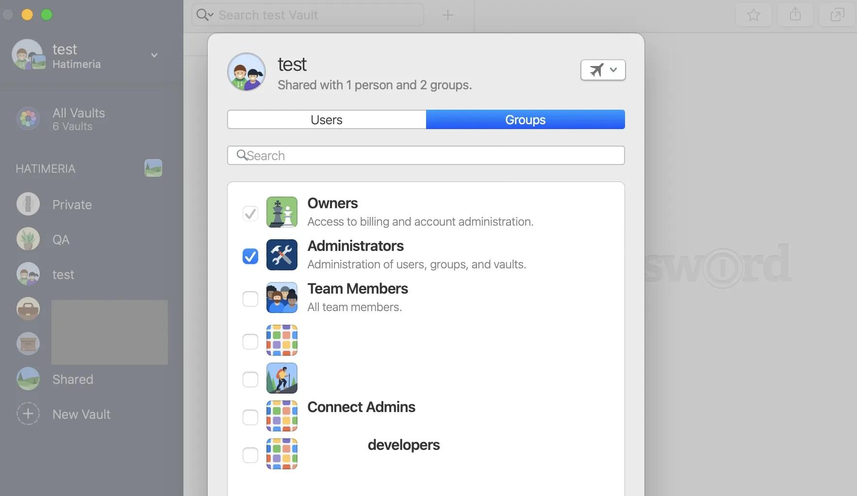Select the Groups tab
The width and height of the screenshot is (857, 496).
pyautogui.click(x=525, y=120)
